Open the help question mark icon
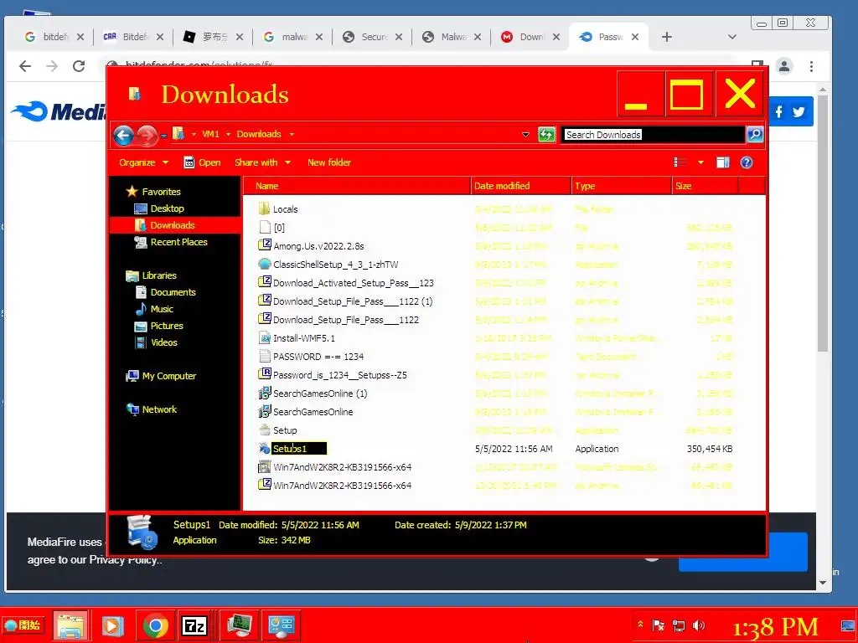 point(747,162)
